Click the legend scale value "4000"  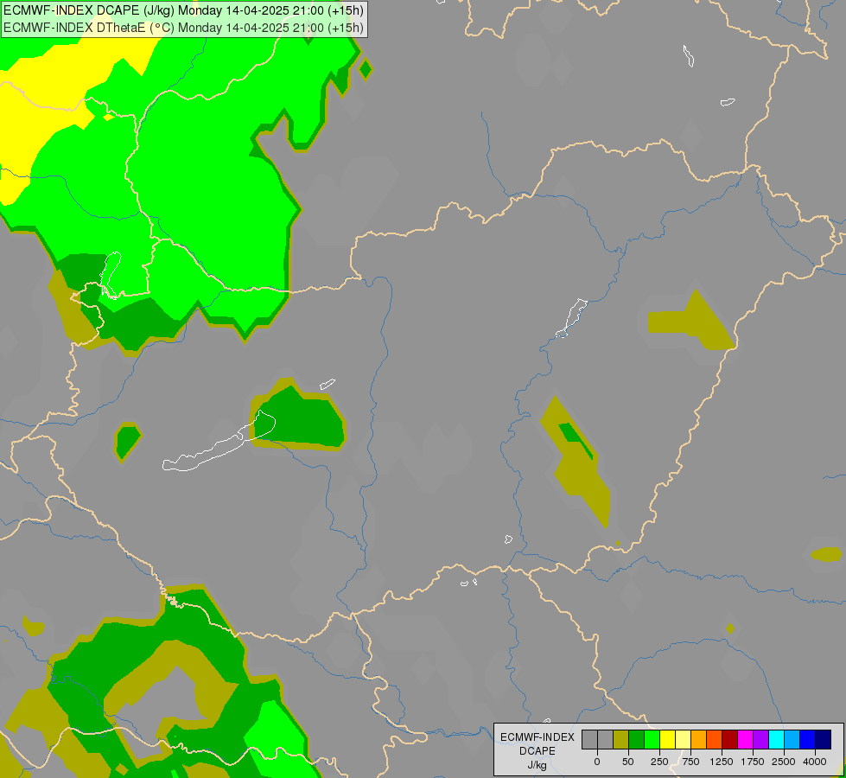tap(815, 762)
